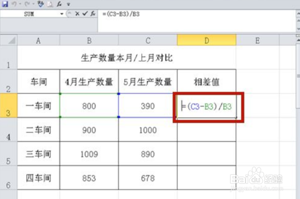
Task: Click the Undo arrow icon
Action: (x=14, y=4)
